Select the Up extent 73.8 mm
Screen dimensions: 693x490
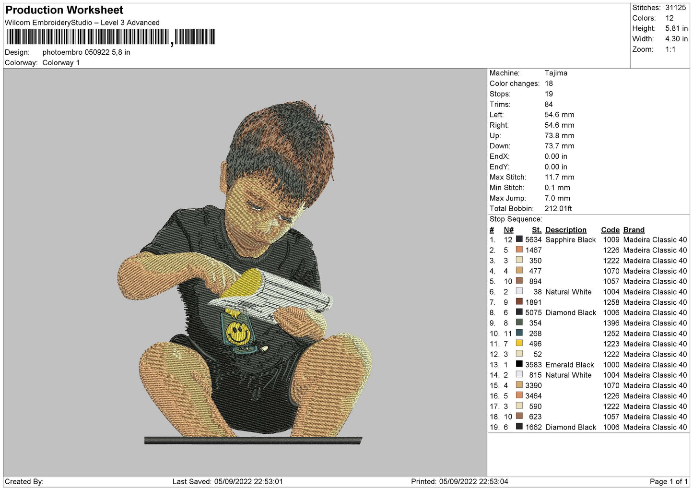tap(559, 136)
